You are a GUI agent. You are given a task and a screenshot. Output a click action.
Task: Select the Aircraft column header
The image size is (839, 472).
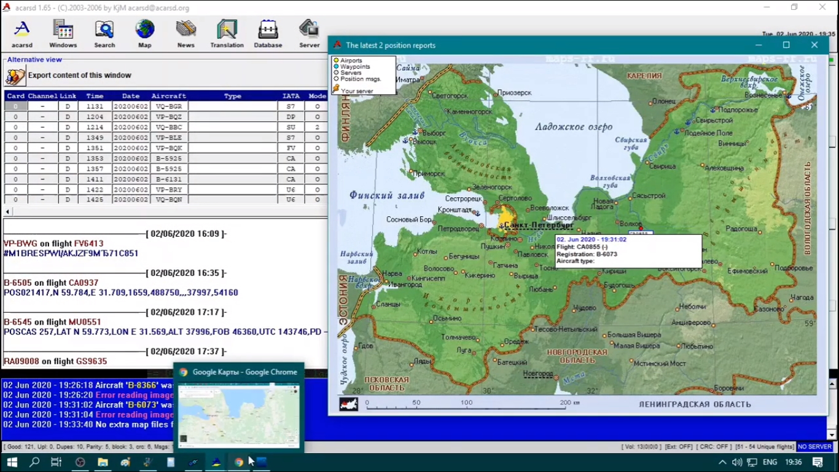(x=168, y=96)
